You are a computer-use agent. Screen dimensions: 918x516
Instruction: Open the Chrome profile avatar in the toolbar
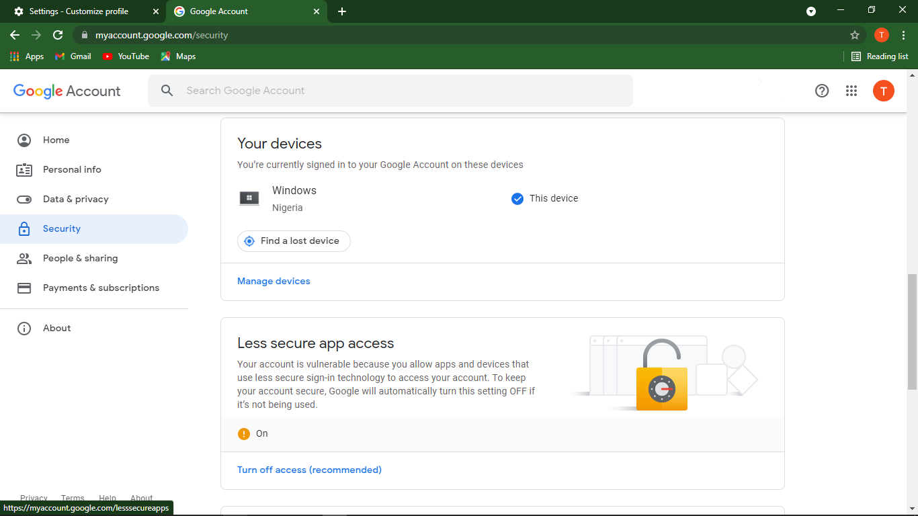(882, 35)
